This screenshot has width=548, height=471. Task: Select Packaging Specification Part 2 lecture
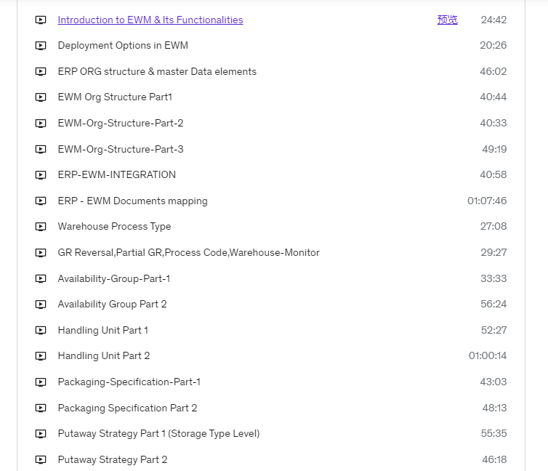[127, 408]
